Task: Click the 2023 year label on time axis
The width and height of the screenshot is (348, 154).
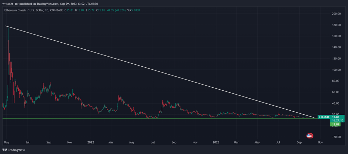Action: coord(216,142)
